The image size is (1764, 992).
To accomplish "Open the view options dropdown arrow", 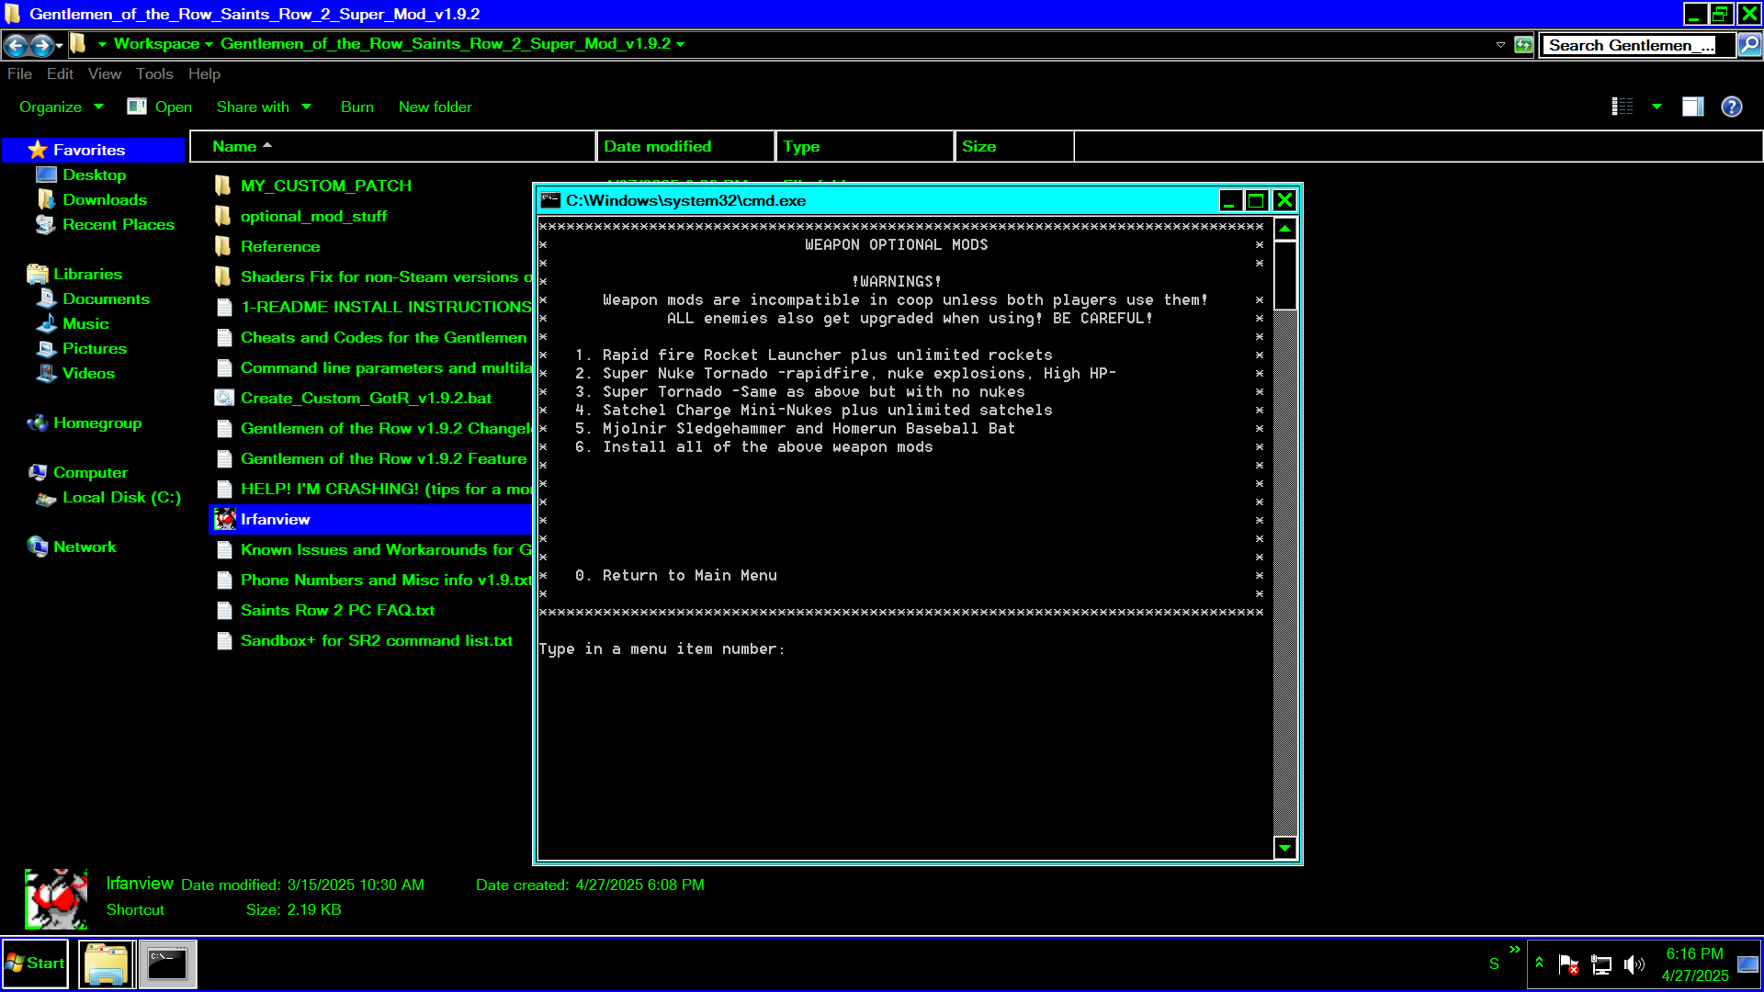I will point(1657,107).
